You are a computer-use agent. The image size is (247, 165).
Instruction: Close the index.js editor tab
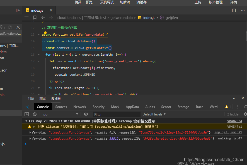(51, 10)
